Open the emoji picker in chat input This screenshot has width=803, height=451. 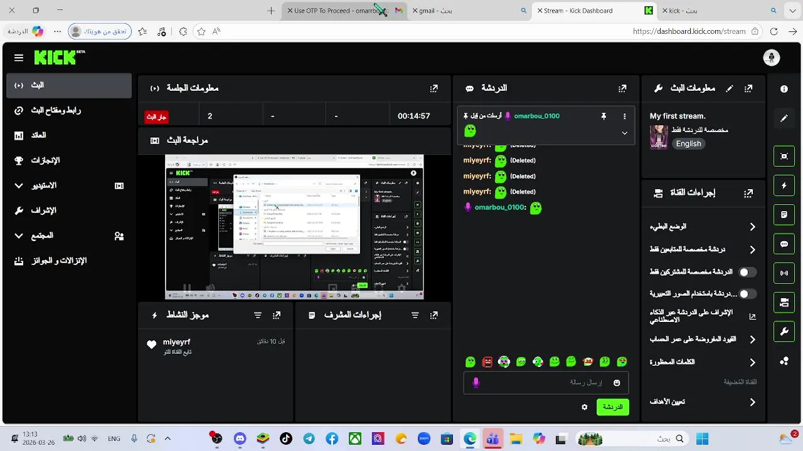click(x=617, y=383)
